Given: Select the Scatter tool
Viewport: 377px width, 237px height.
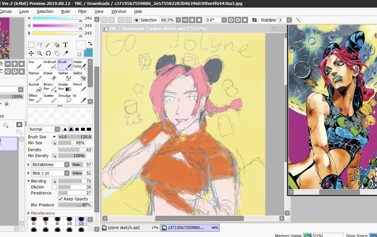Looking at the screenshot, I should pos(50,98).
